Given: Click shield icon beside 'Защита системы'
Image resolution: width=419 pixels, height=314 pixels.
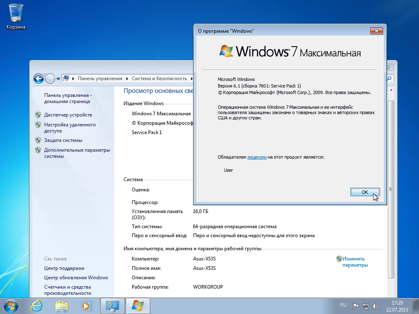Looking at the screenshot, I should tap(38, 140).
